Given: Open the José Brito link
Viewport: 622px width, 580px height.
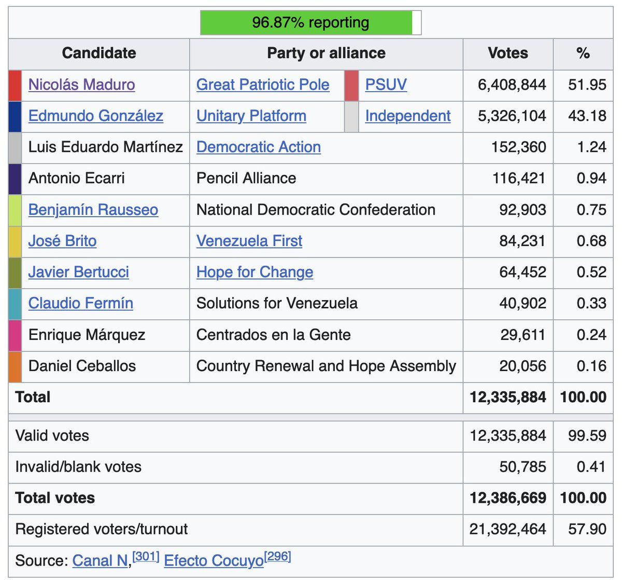Looking at the screenshot, I should pyautogui.click(x=62, y=241).
